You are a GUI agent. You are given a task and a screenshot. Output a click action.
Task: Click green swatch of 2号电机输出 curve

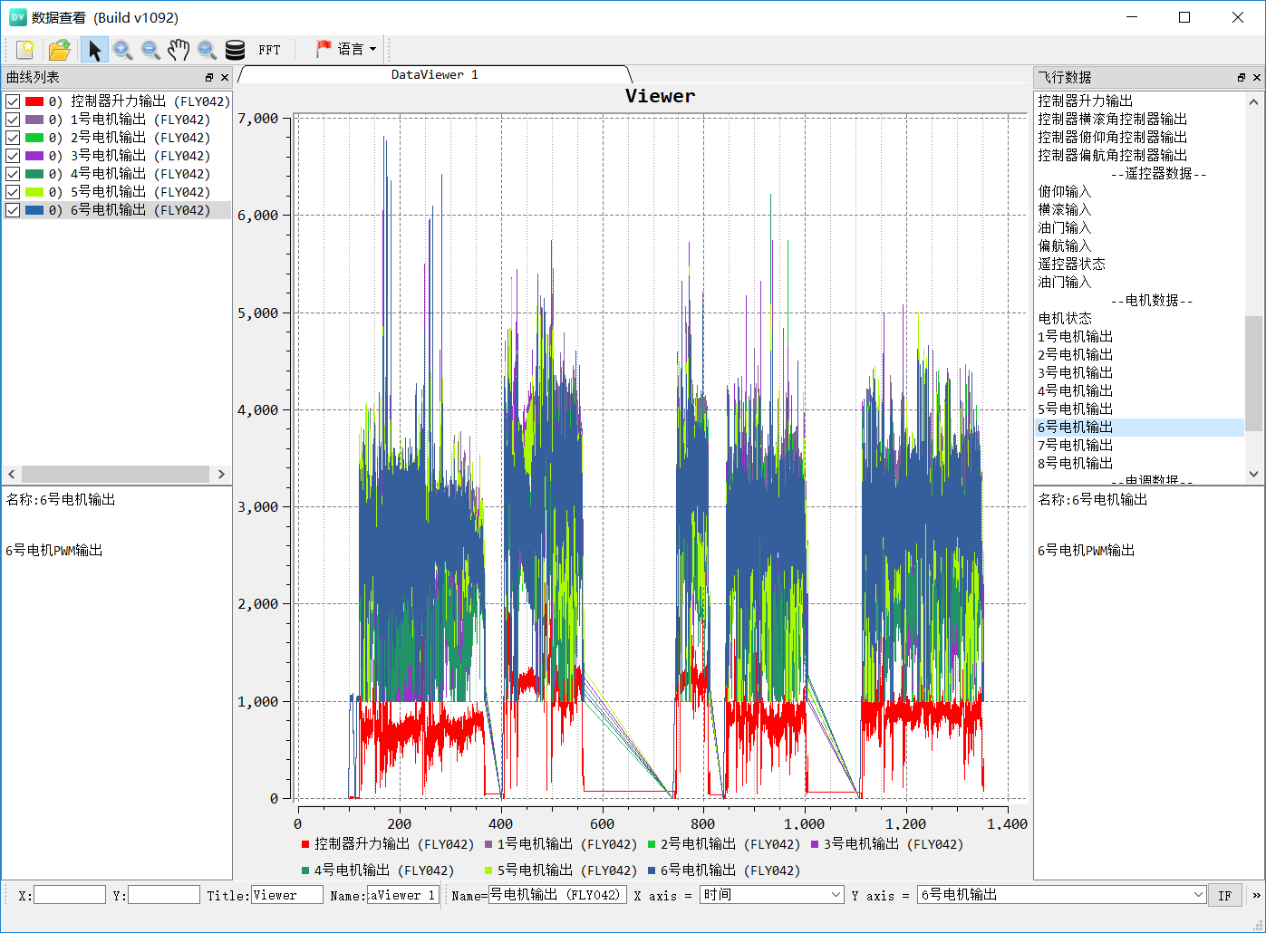click(34, 138)
